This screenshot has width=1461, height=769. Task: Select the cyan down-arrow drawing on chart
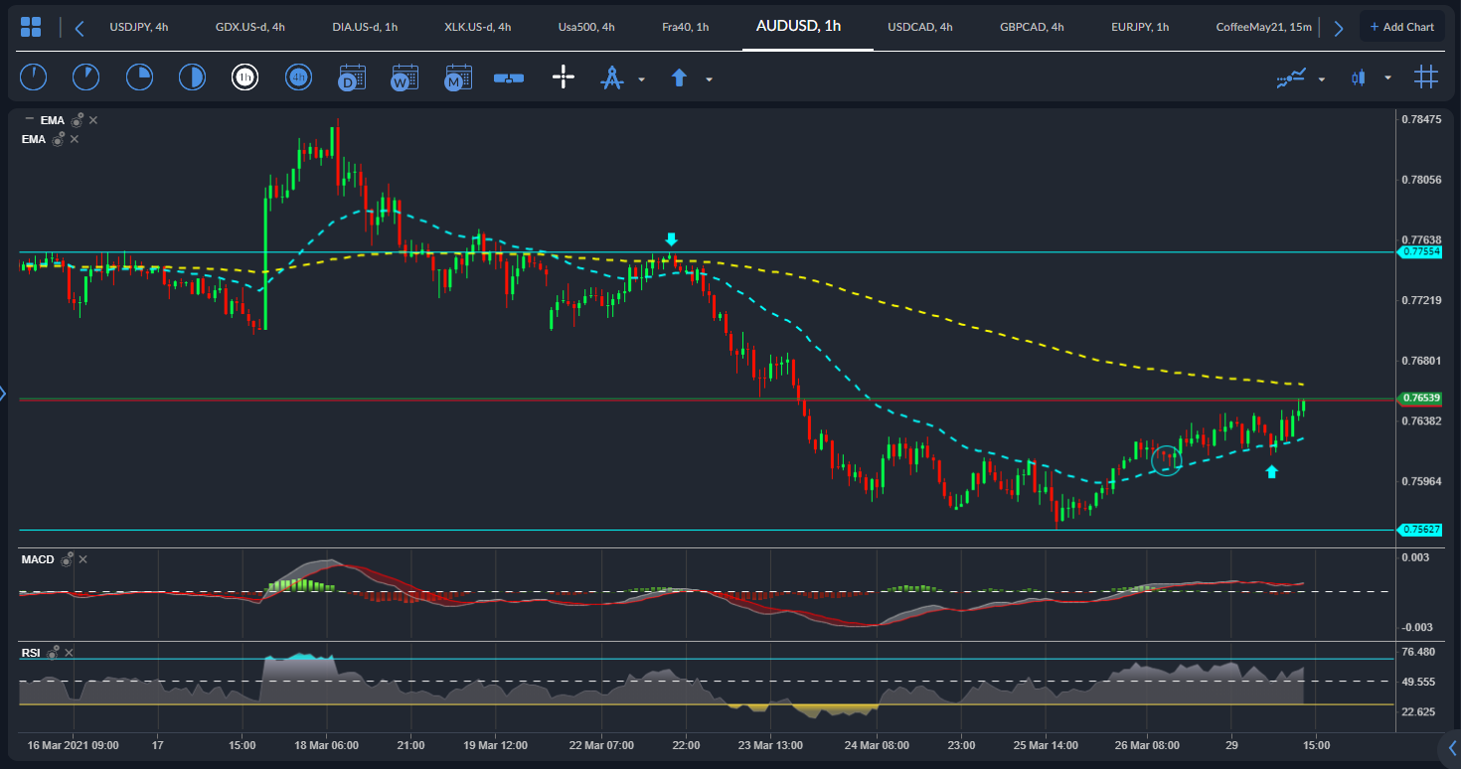click(672, 239)
